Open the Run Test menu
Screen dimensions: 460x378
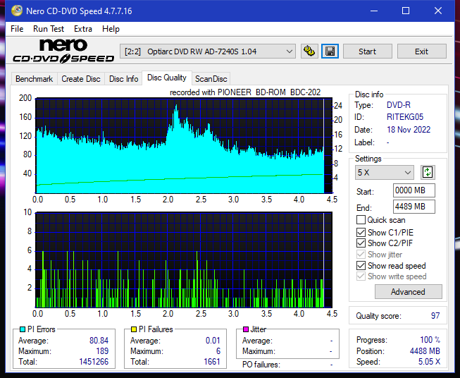click(49, 29)
